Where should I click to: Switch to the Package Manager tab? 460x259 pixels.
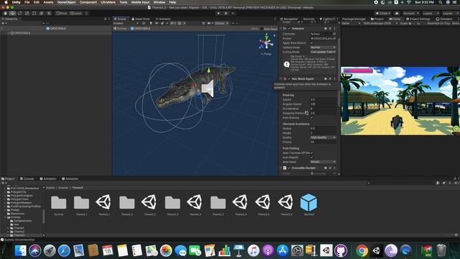click(354, 19)
